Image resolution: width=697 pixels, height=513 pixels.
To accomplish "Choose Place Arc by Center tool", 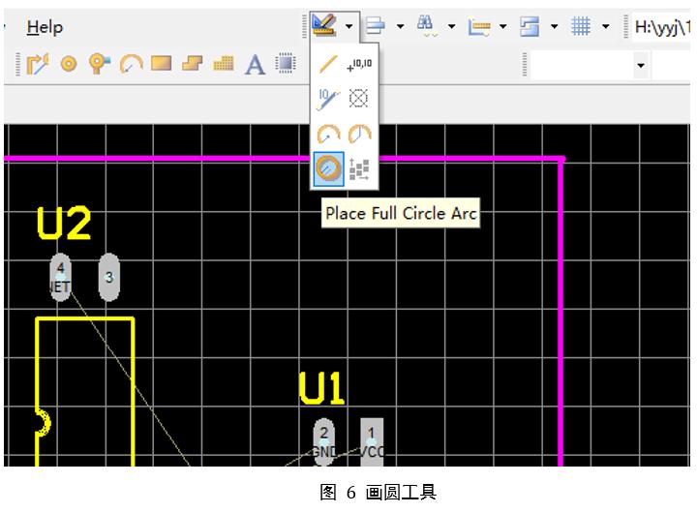I will [328, 134].
